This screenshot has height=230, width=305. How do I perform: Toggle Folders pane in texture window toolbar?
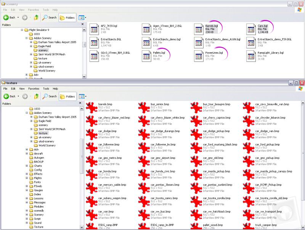tap(67, 96)
